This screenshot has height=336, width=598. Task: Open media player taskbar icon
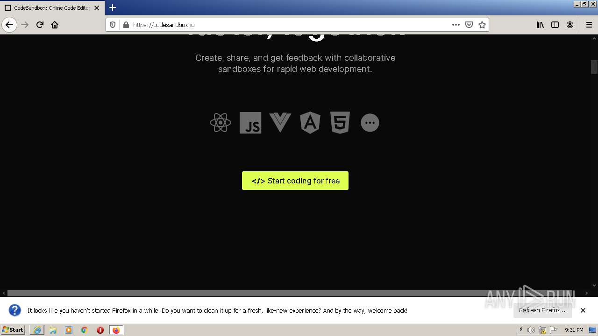(69, 330)
